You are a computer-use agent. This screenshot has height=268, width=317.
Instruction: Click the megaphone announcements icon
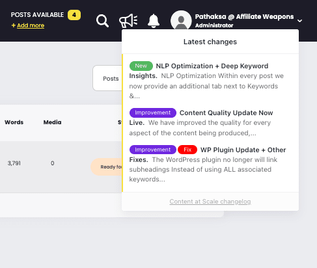pyautogui.click(x=128, y=21)
